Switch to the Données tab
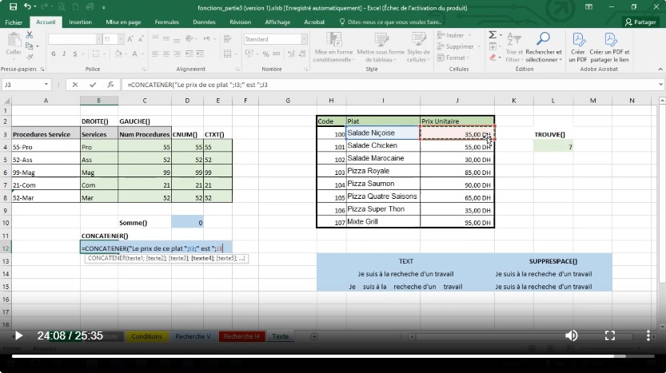Viewport: 666px width, 373px height. pyautogui.click(x=204, y=22)
